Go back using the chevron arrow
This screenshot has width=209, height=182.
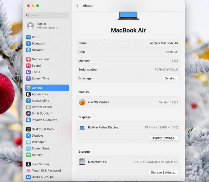(x=78, y=6)
